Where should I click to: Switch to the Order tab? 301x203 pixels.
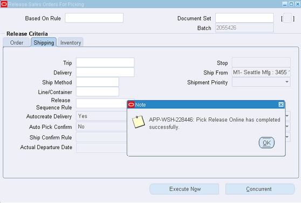pos(17,43)
